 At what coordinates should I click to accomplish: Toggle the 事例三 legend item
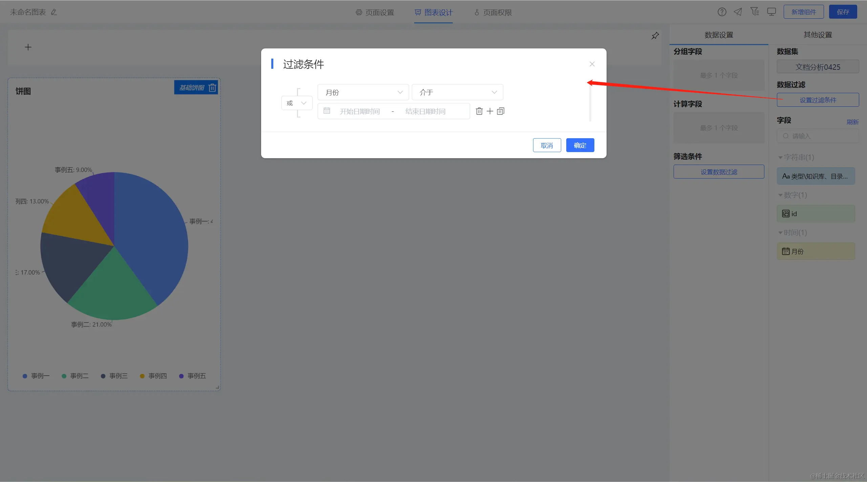[114, 376]
